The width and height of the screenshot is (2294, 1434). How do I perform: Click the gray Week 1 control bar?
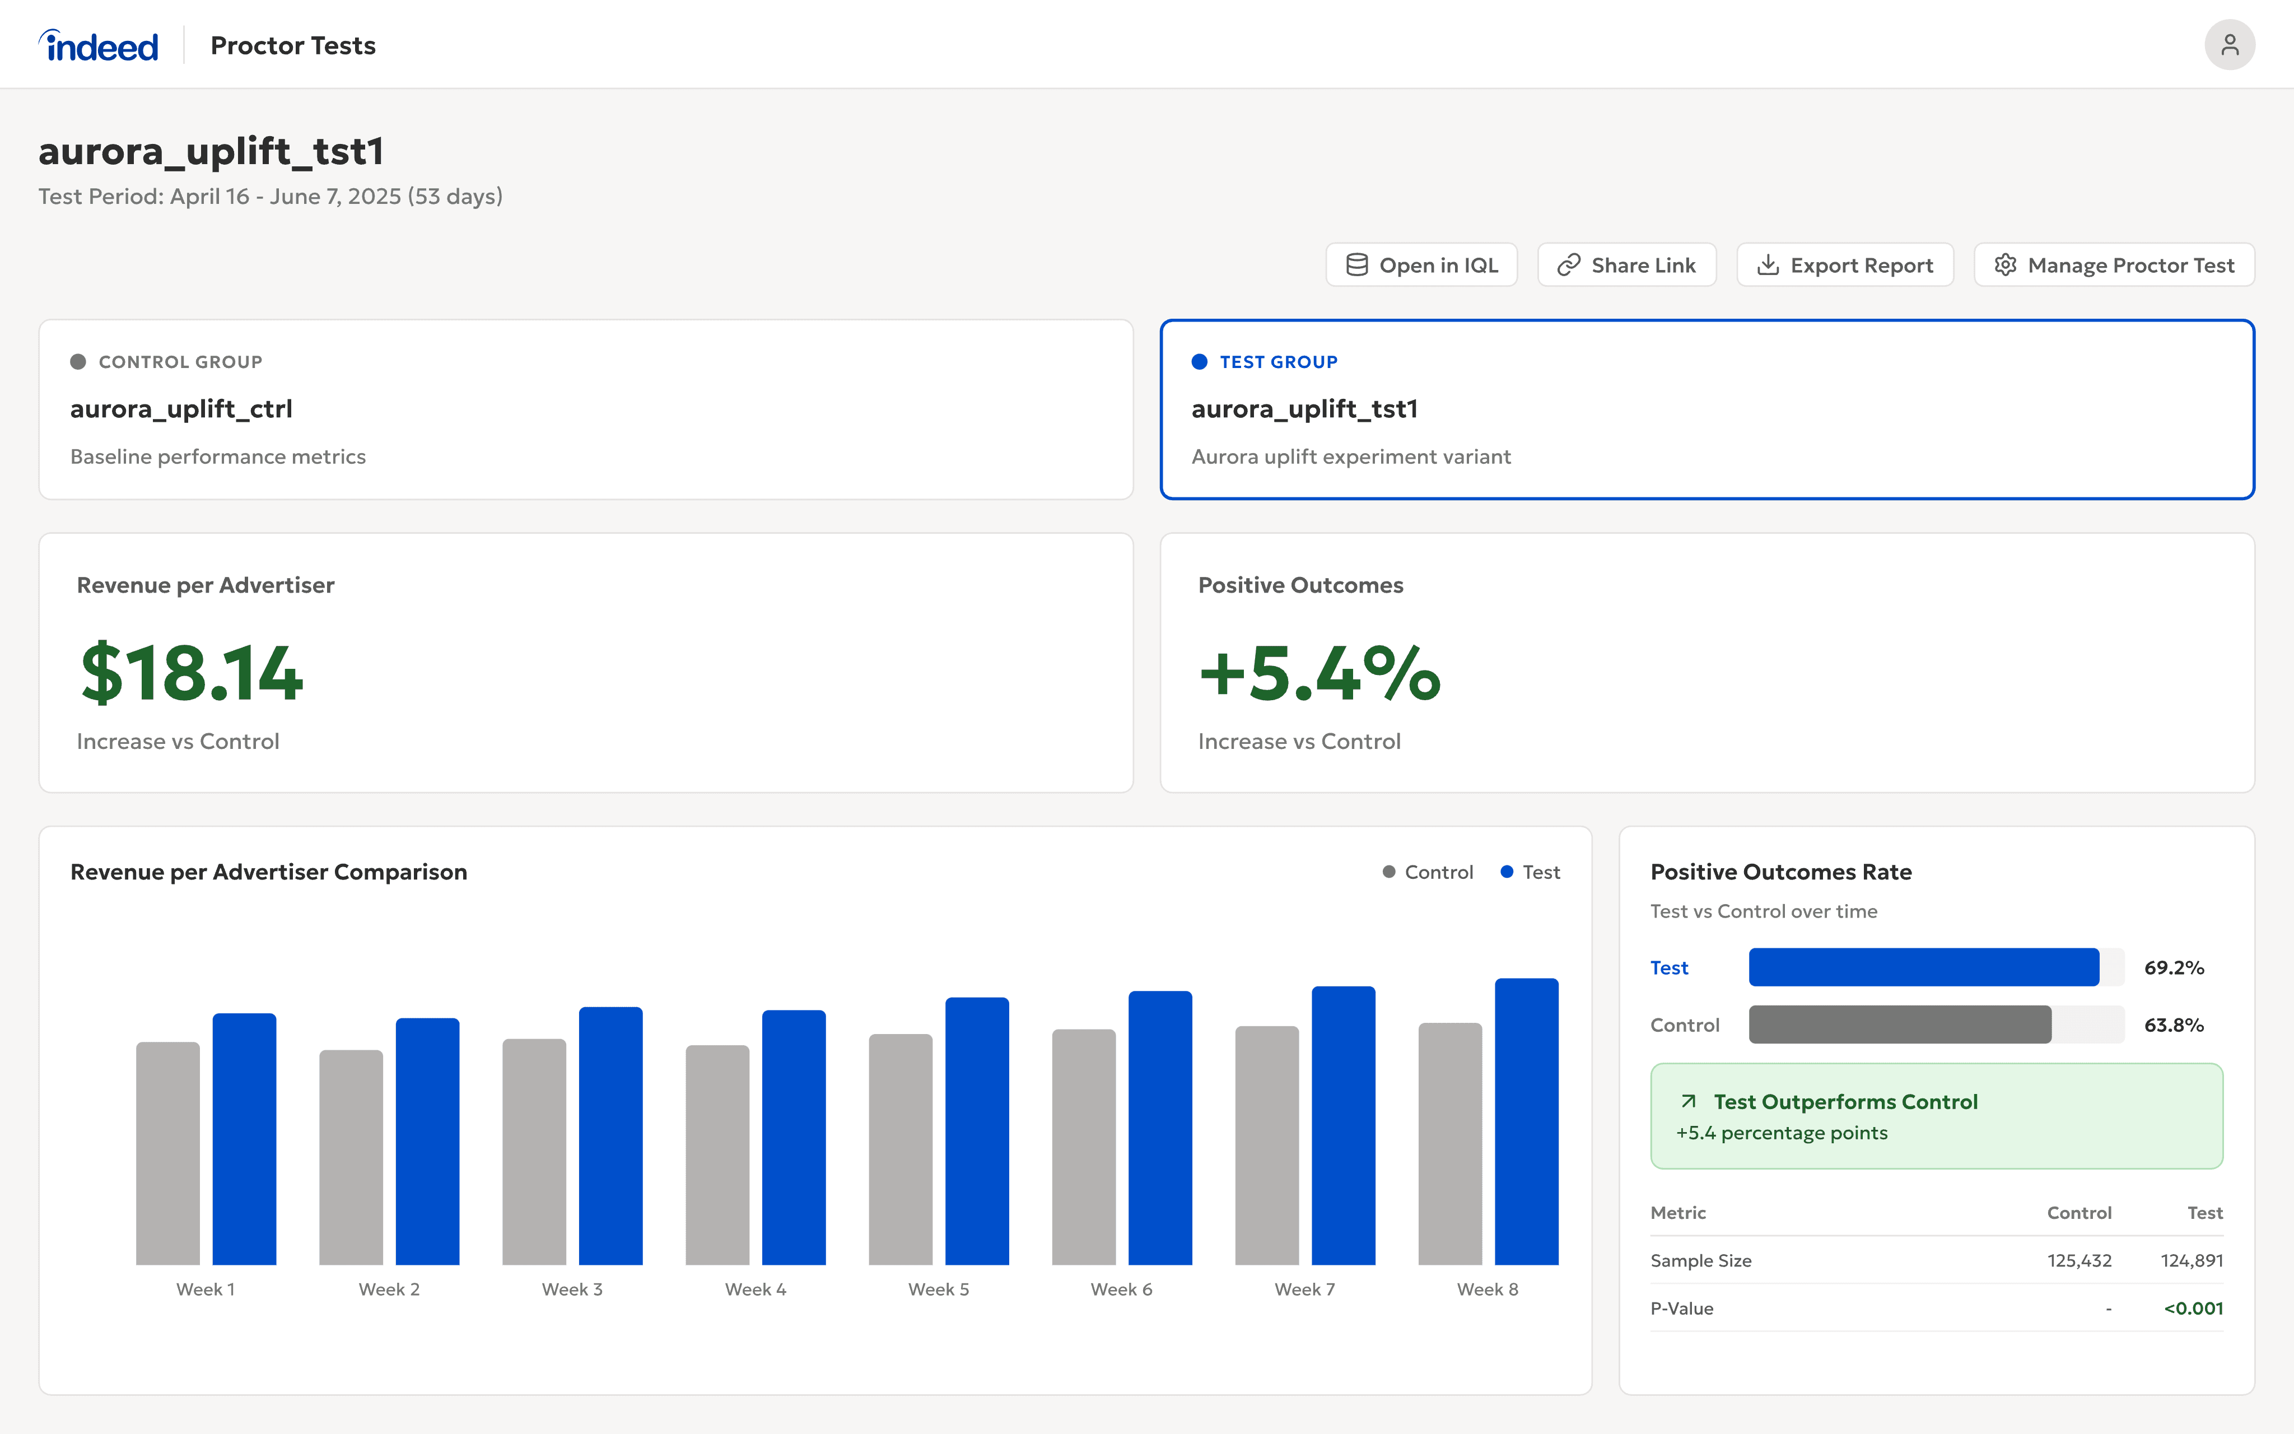click(168, 1152)
